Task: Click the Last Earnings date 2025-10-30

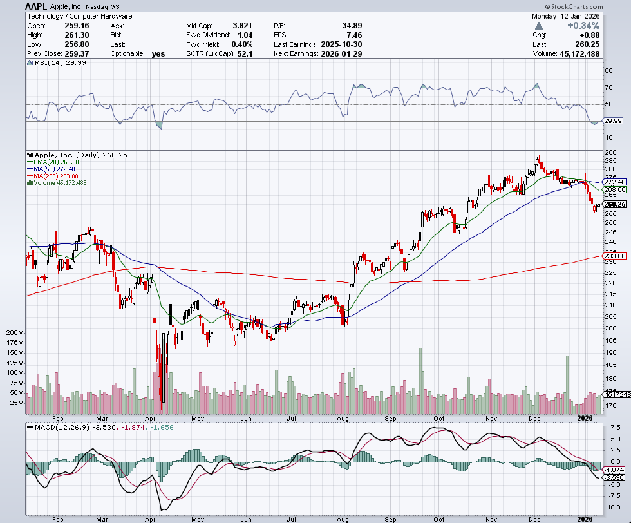Action: click(x=341, y=44)
